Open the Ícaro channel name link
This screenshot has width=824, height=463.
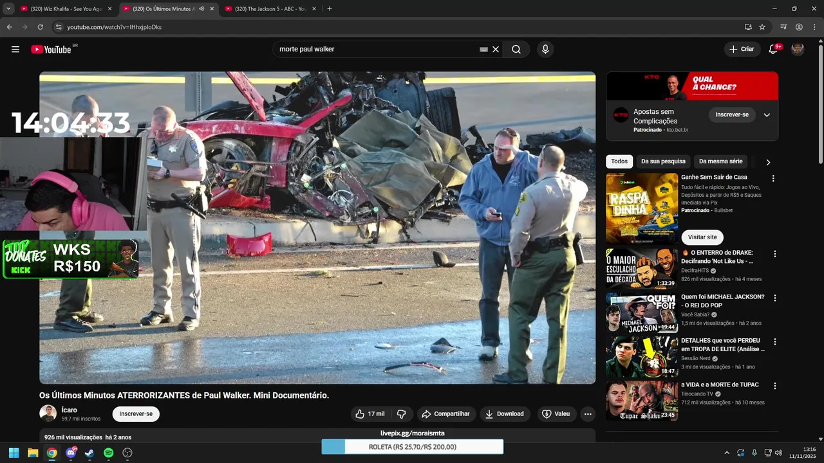(x=70, y=410)
